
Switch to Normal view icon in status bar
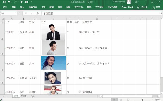(x=114, y=100)
